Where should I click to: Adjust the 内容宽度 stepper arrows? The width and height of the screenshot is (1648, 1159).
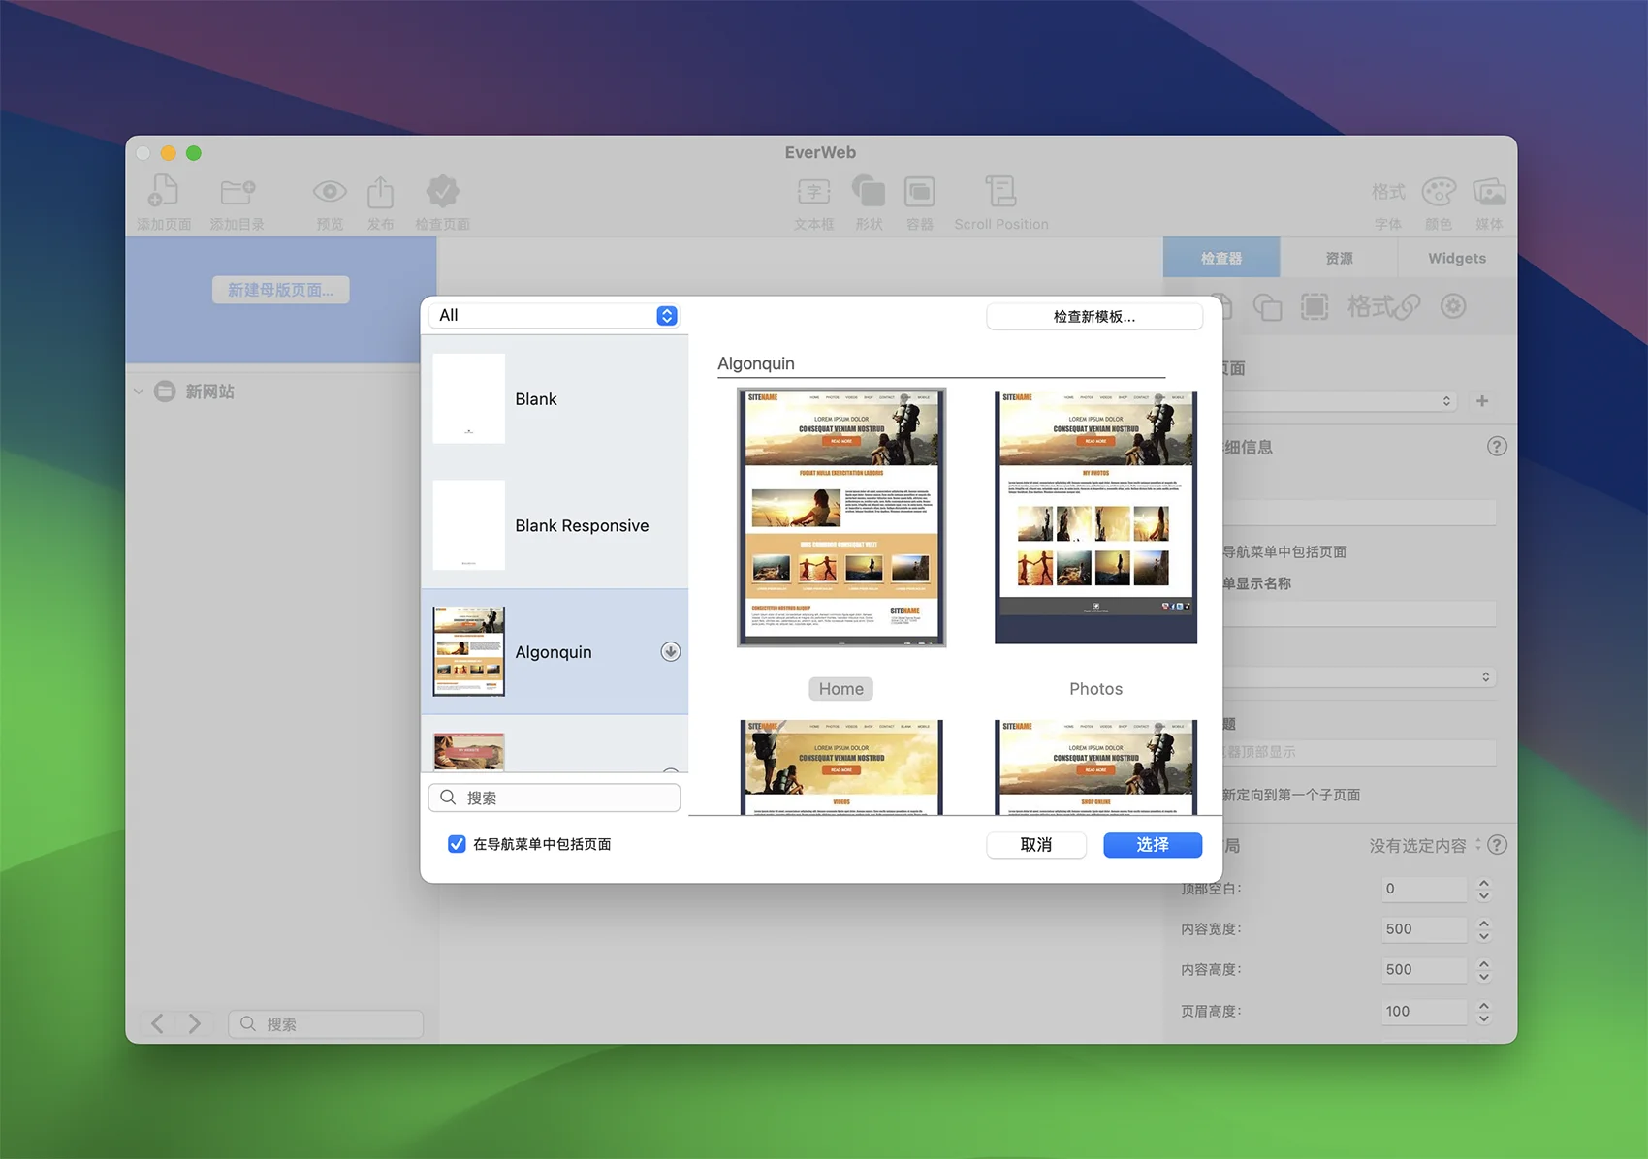[1483, 929]
